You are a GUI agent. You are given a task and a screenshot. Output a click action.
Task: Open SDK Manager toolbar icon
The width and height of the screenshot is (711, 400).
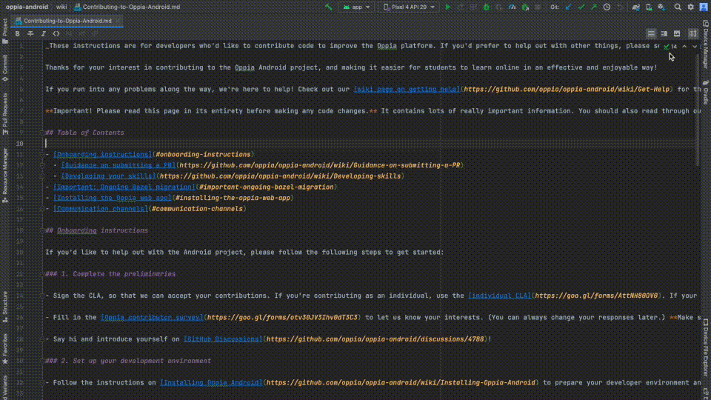pyautogui.click(x=662, y=7)
